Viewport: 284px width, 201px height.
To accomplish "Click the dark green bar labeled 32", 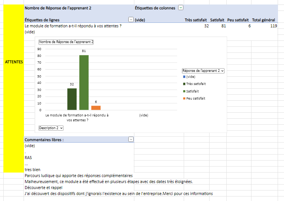I will coord(72,99).
